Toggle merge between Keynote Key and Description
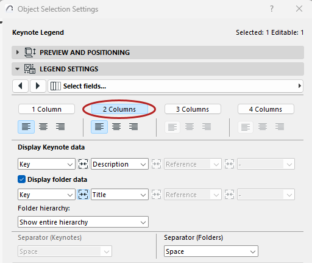The image size is (312, 263). tap(83, 164)
